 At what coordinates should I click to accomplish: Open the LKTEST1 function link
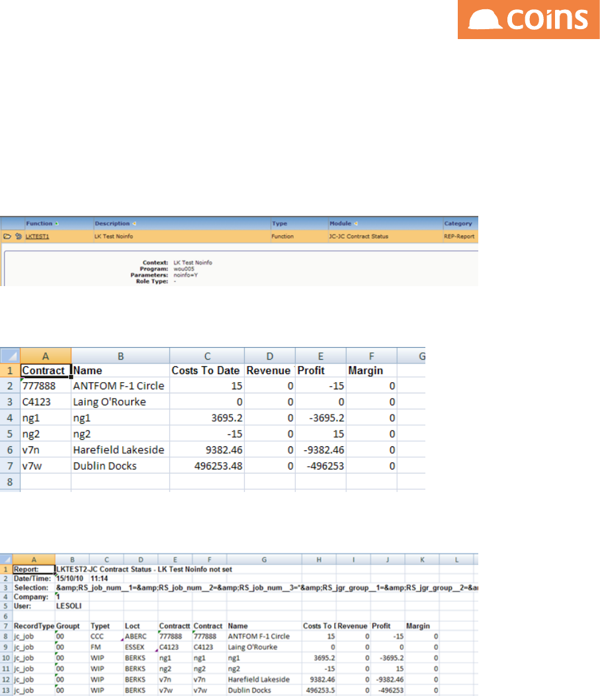pos(37,236)
